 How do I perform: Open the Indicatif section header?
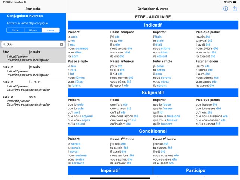click(153, 25)
